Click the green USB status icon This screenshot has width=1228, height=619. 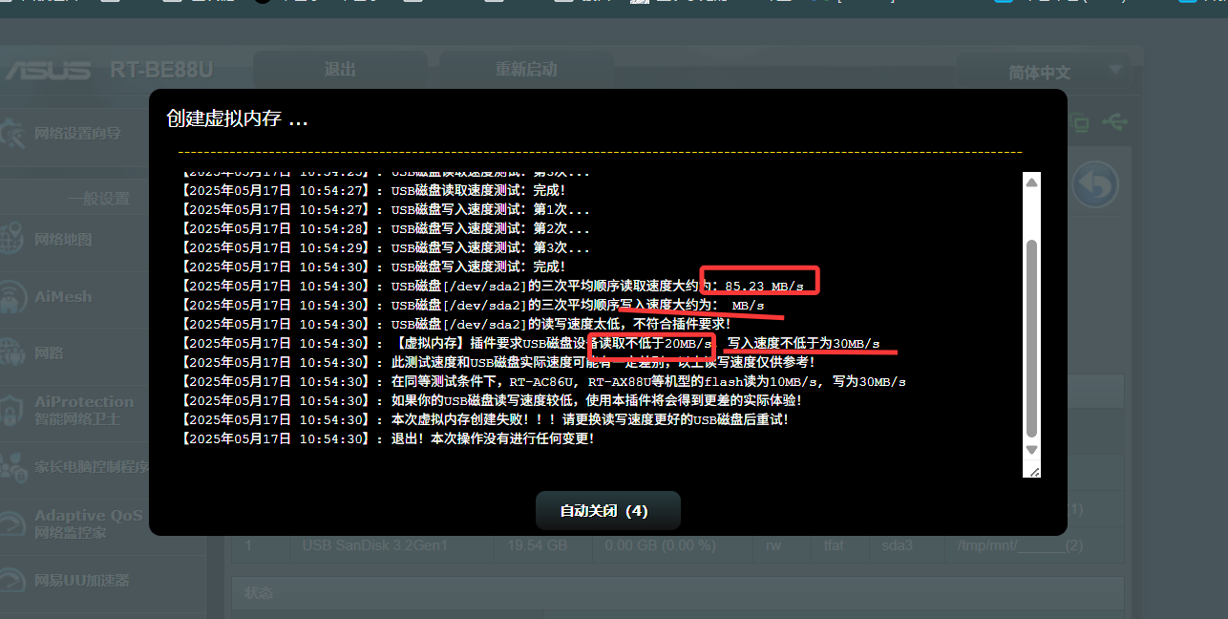(x=1113, y=121)
